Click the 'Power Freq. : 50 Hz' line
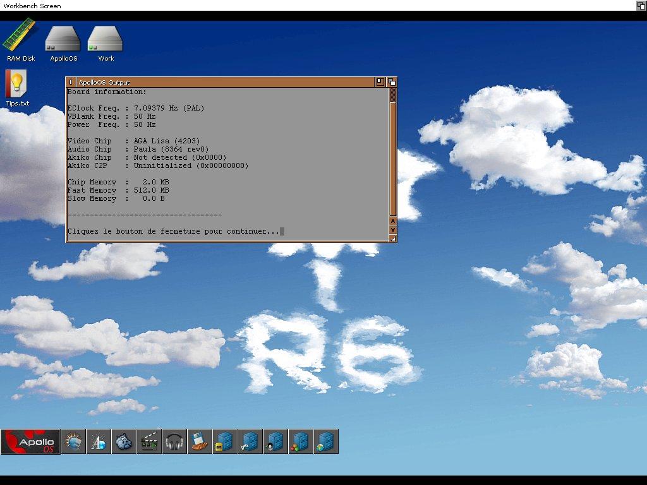The height and width of the screenshot is (485, 647). pos(111,124)
